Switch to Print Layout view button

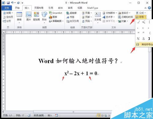click(99, 115)
